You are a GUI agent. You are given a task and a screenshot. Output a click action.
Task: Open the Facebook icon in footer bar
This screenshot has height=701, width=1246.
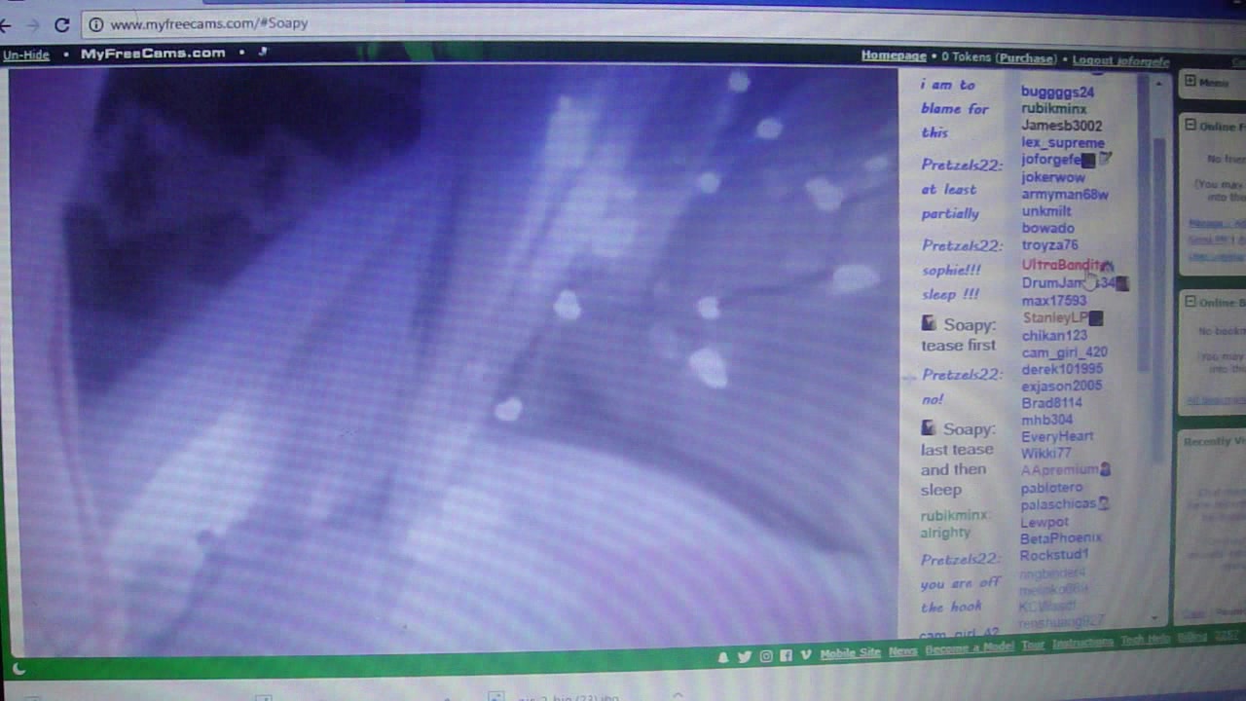[787, 656]
